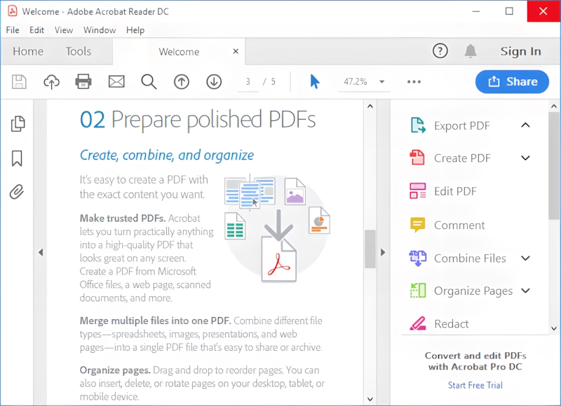This screenshot has height=406, width=561.
Task: Print the document using printer icon
Action: [x=83, y=82]
